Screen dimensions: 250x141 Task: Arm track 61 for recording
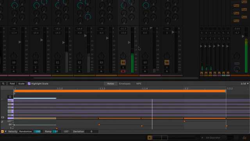[57, 71]
